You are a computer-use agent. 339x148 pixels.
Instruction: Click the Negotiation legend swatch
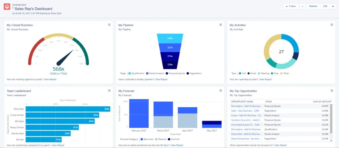[188, 74]
